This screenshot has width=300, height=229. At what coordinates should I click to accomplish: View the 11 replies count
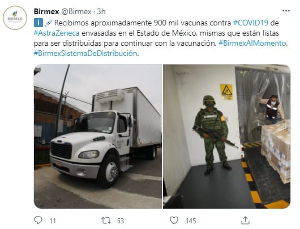53,221
